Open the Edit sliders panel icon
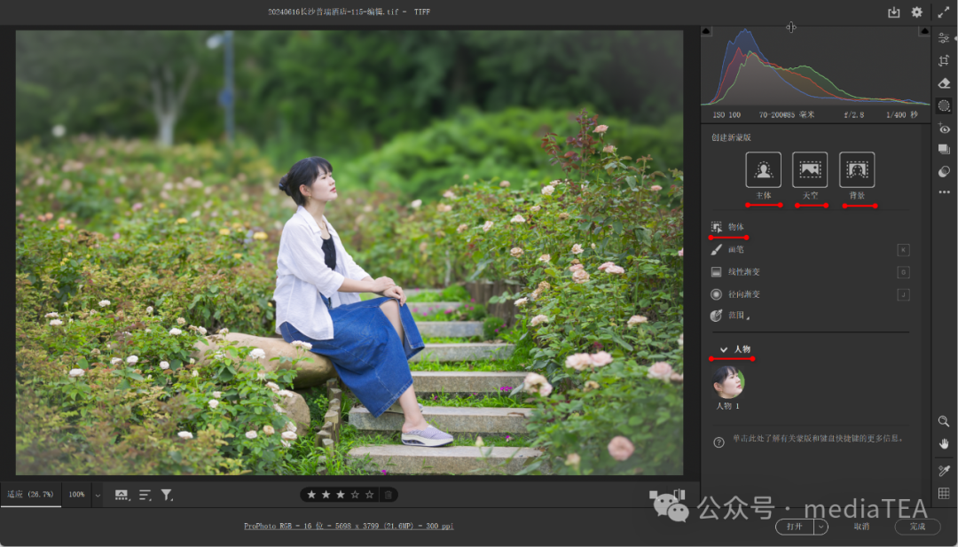This screenshot has width=958, height=547. point(944,38)
